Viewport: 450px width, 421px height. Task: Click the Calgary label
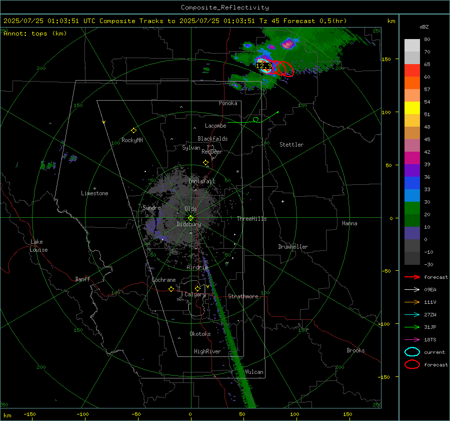pyautogui.click(x=195, y=294)
